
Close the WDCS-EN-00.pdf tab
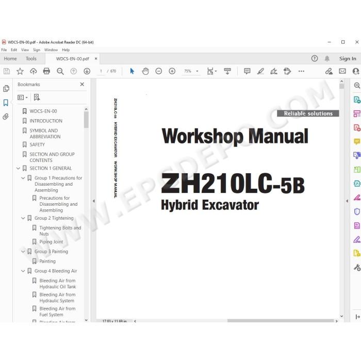click(96, 59)
